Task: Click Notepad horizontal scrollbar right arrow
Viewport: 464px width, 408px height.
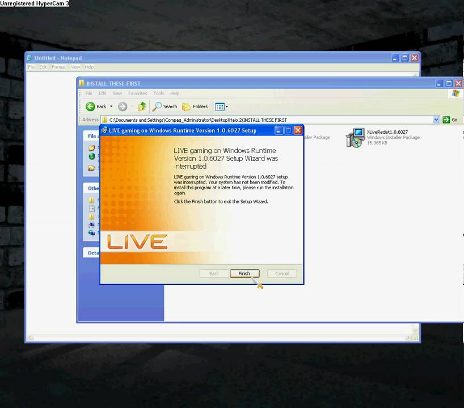Action: click(x=408, y=338)
